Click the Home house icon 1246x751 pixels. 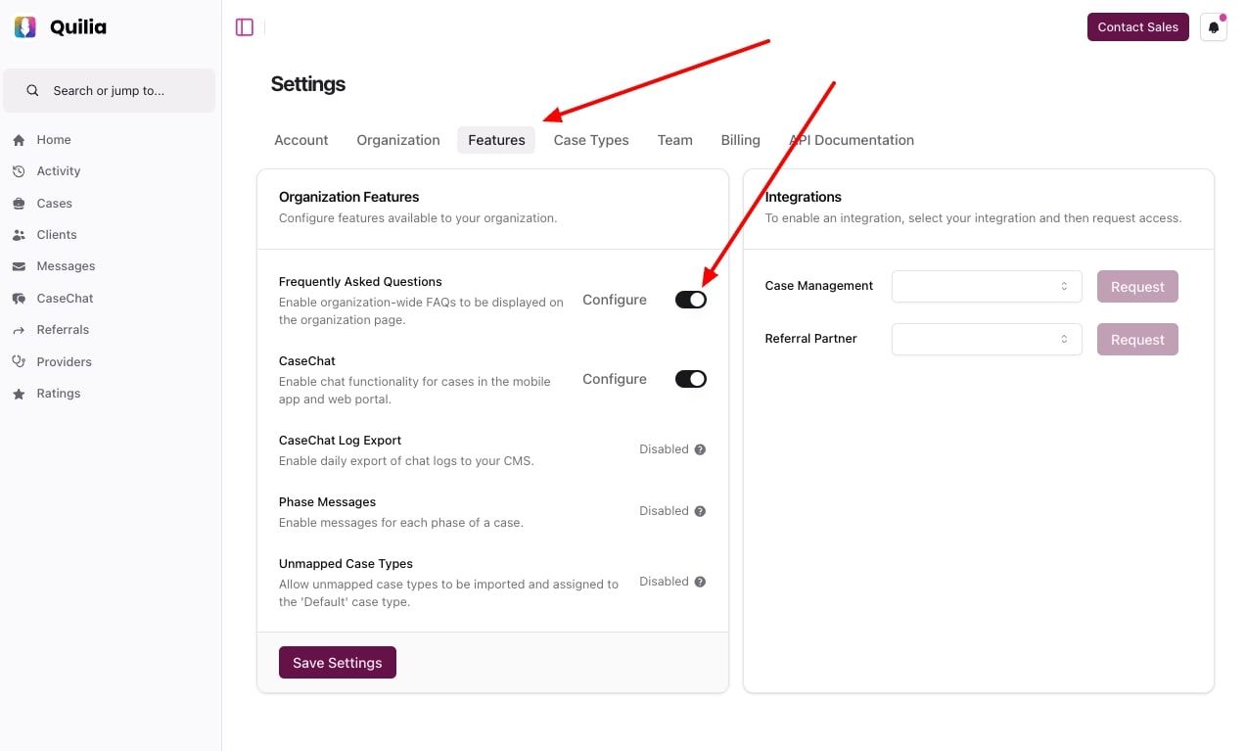point(19,140)
